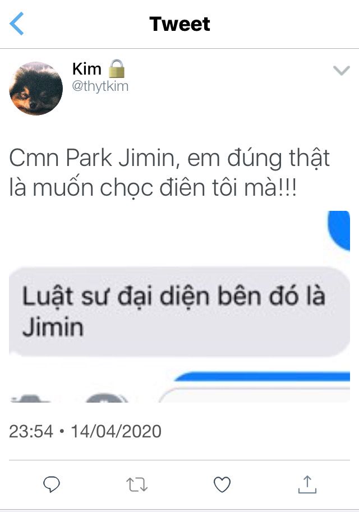Tap the round app icon in attached screenshot
The width and height of the screenshot is (359, 512).
[107, 398]
